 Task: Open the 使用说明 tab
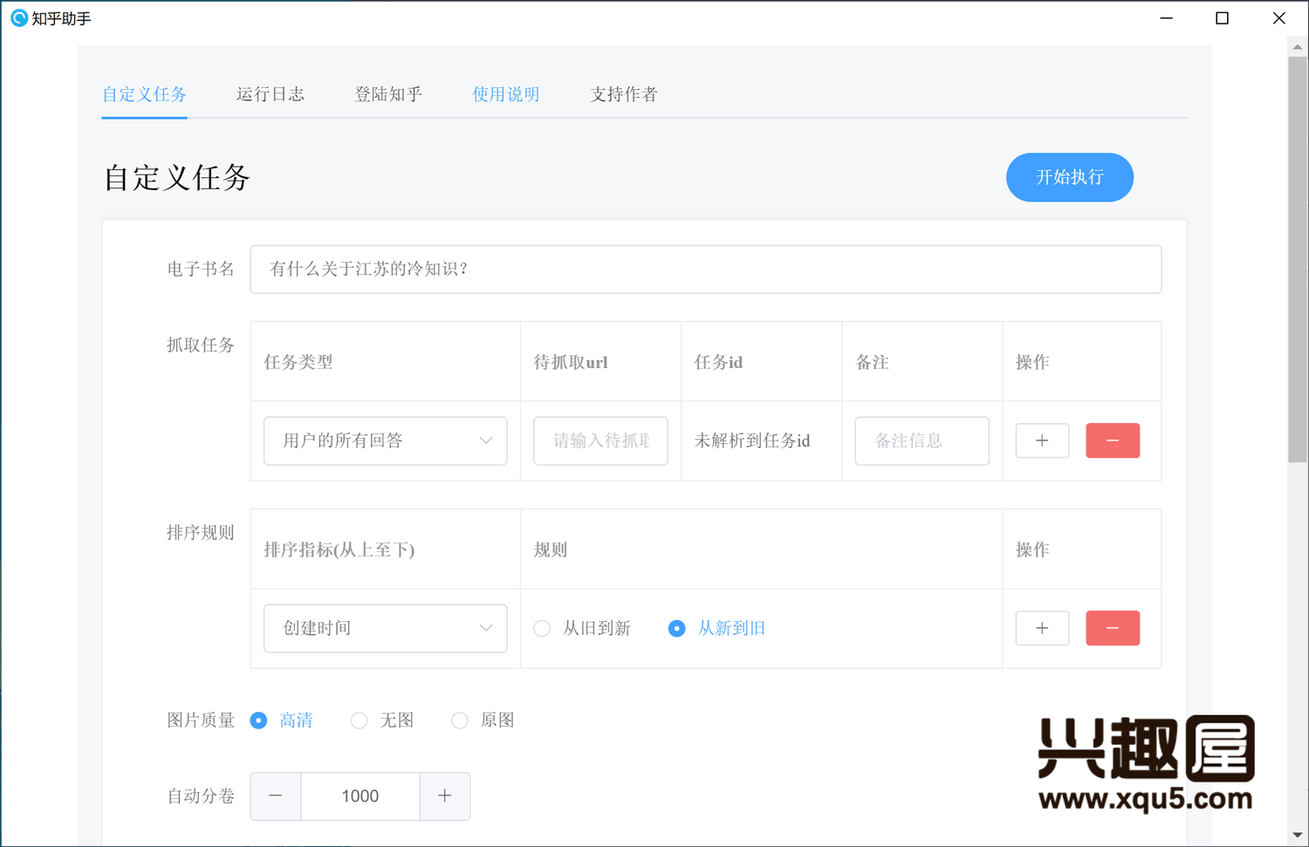point(506,94)
